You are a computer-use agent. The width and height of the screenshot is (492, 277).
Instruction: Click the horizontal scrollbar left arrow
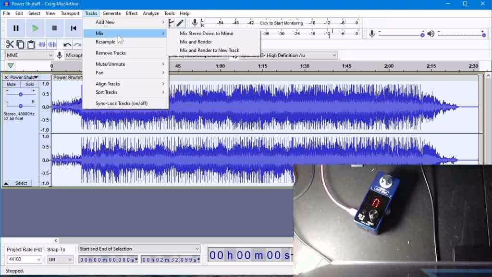point(56,240)
